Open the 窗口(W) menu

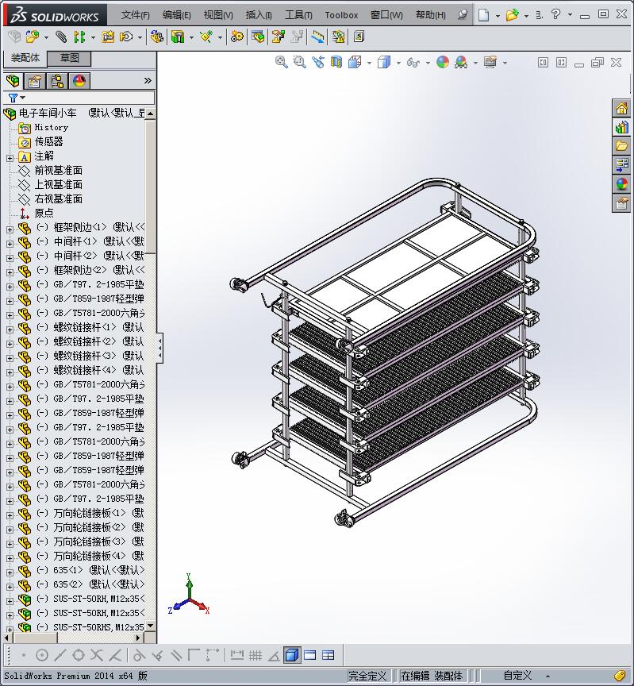pyautogui.click(x=386, y=15)
